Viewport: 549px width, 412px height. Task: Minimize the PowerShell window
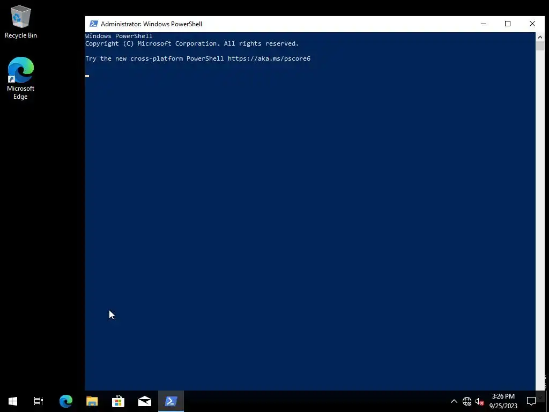[484, 24]
